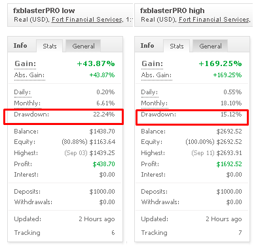Open Stats tab in fxblasterPRO low panel
Image resolution: width=256 pixels, height=248 pixels.
[50, 46]
